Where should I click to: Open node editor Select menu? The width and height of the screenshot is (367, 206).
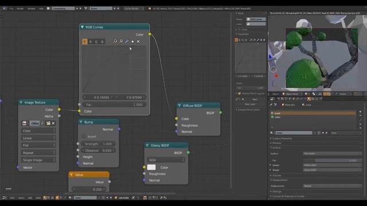coord(21,198)
